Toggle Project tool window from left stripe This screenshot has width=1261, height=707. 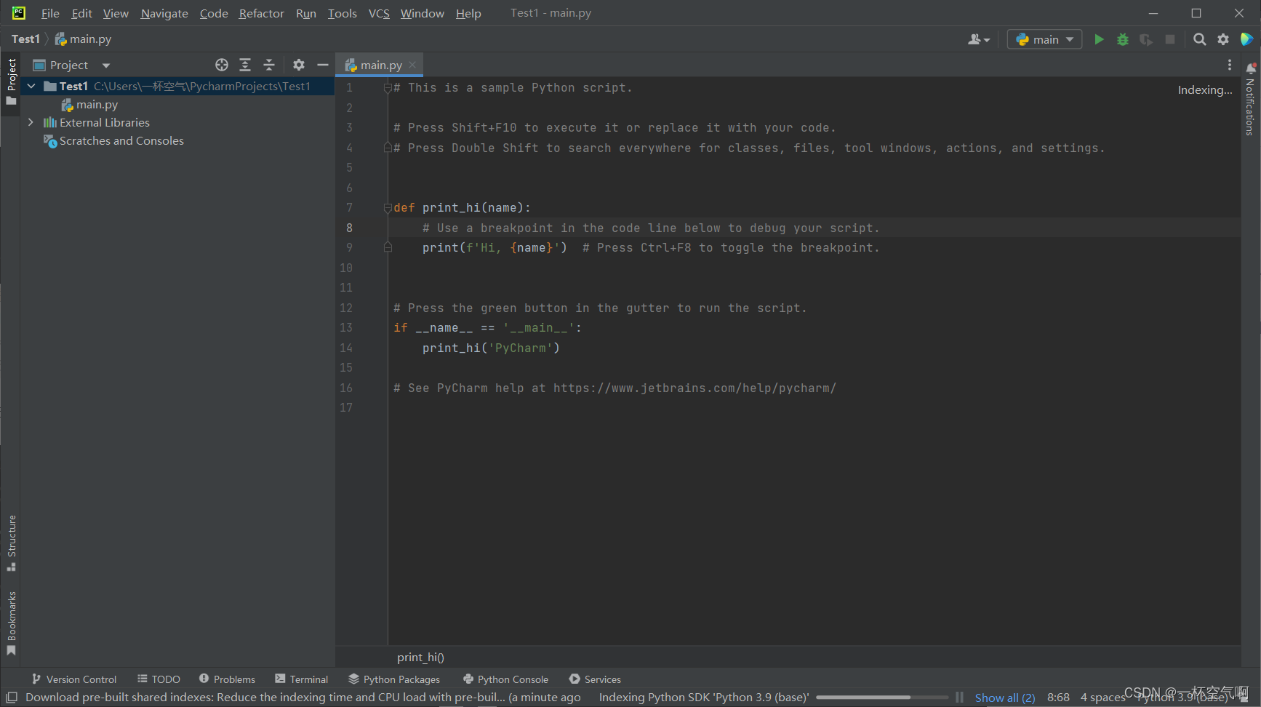(x=11, y=81)
